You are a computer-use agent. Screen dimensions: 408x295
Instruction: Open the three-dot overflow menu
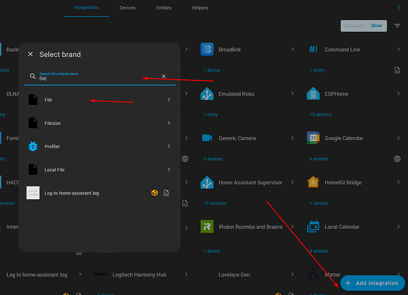[x=398, y=8]
